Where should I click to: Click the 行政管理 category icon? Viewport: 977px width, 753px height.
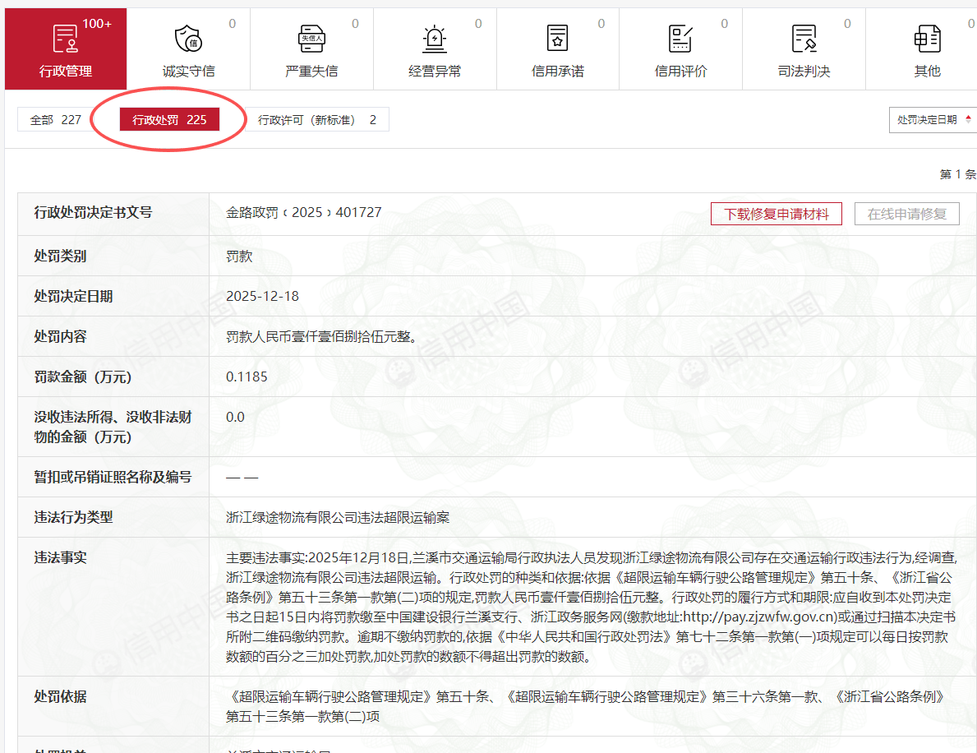tap(65, 38)
